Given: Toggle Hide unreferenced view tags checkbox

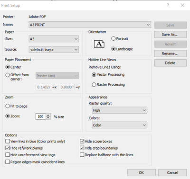Looking at the screenshot, I should click(8, 155).
